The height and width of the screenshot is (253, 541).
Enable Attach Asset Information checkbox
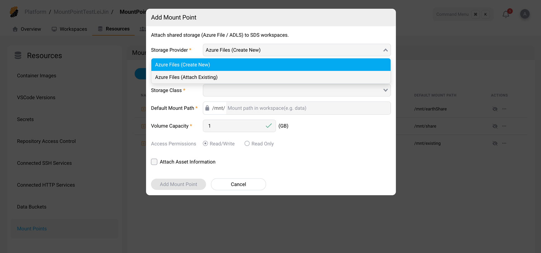coord(154,162)
